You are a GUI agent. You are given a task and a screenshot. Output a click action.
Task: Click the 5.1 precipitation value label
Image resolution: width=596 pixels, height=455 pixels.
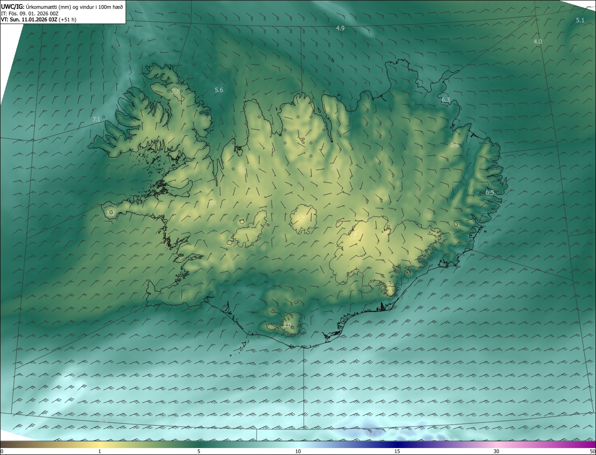coord(580,20)
